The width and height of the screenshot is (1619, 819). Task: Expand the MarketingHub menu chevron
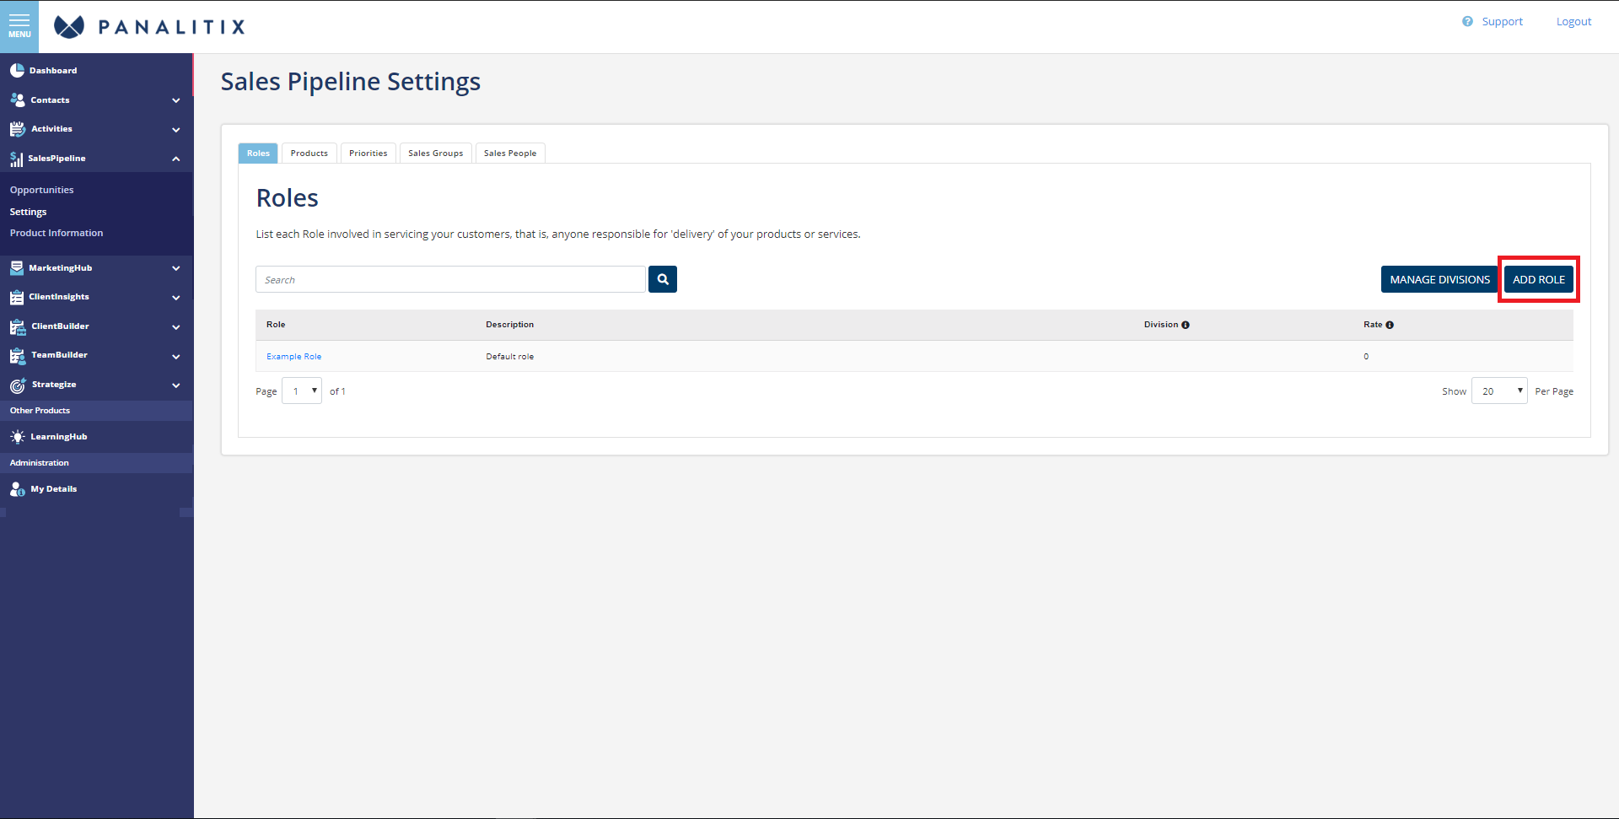coord(176,268)
